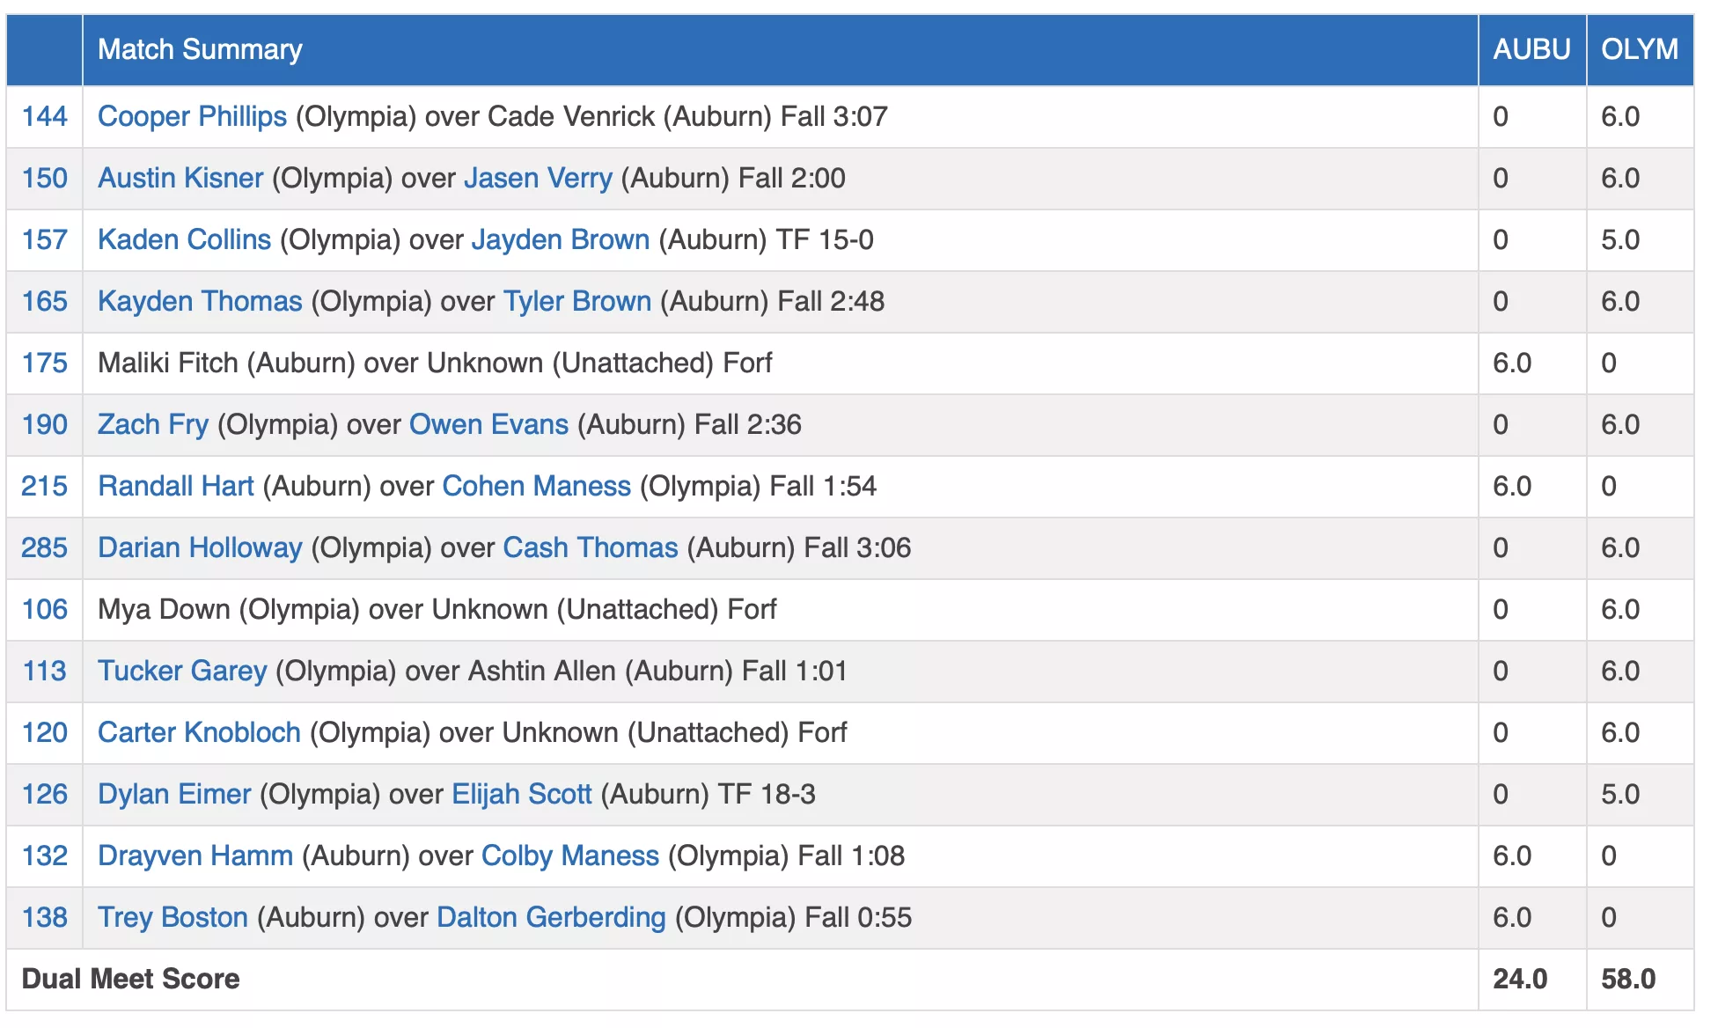Click the 157 weight class link
This screenshot has width=1718, height=1028.
(44, 239)
